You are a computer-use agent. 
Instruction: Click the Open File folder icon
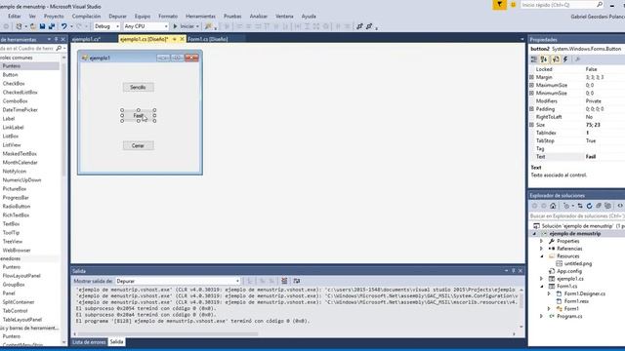[32, 26]
